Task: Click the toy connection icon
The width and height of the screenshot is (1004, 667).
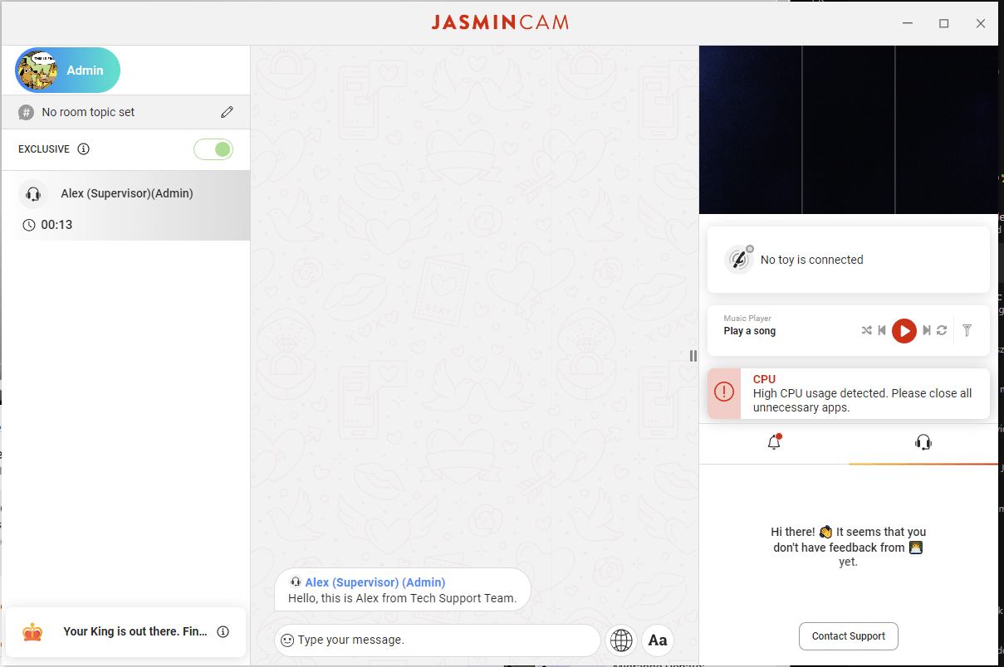Action: [738, 260]
